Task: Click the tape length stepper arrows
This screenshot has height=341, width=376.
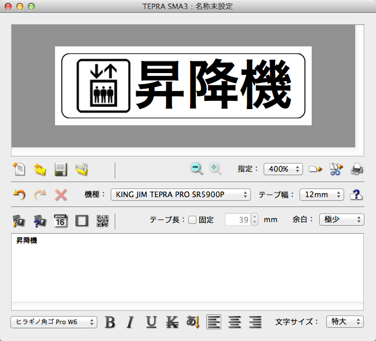Action: click(255, 219)
